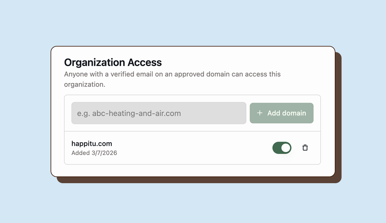The height and width of the screenshot is (223, 386).
Task: Click the description text under the heading
Action: click(172, 79)
